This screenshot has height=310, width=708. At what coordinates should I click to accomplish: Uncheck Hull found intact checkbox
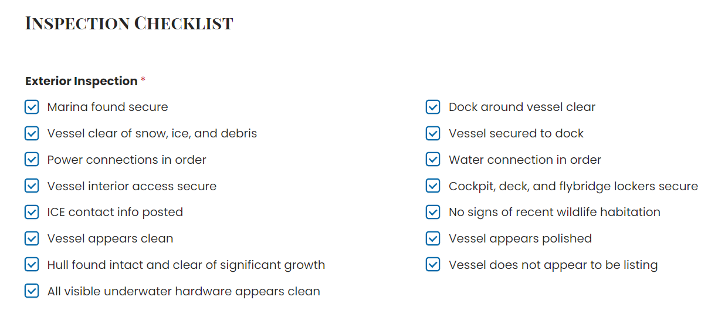click(x=32, y=265)
